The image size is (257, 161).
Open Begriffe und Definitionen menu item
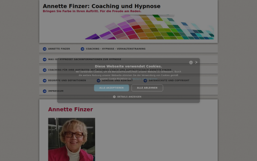[67, 80]
